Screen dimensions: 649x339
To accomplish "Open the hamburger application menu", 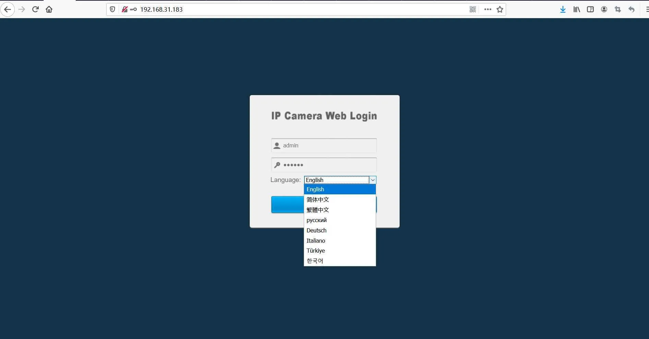I will pyautogui.click(x=647, y=9).
